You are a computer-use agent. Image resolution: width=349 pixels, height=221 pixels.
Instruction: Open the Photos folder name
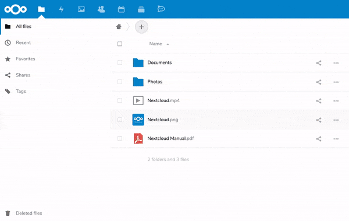(155, 82)
